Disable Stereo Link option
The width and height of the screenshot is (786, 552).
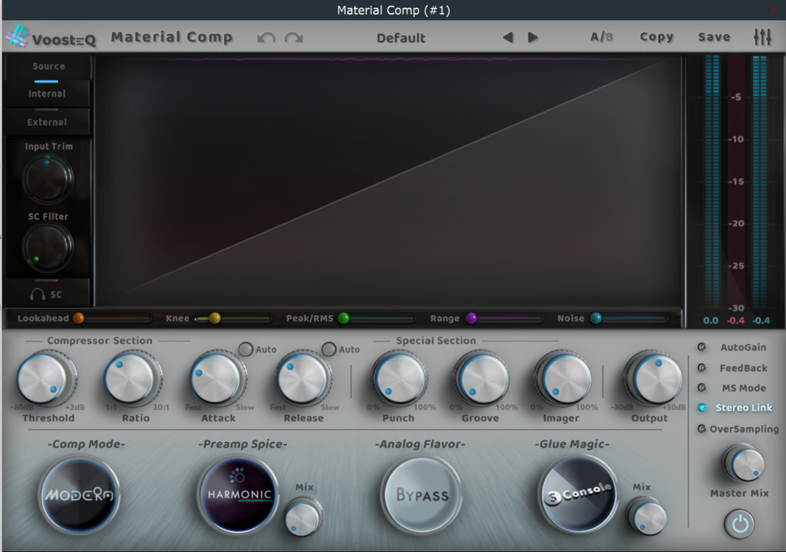pyautogui.click(x=702, y=408)
